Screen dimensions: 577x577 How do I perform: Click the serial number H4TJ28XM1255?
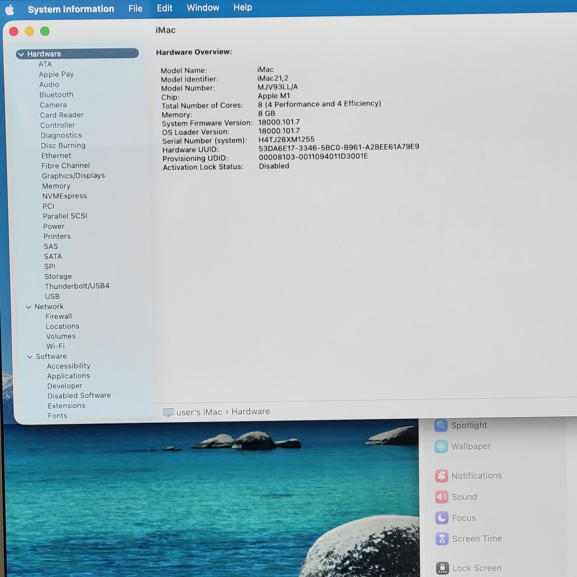[286, 140]
